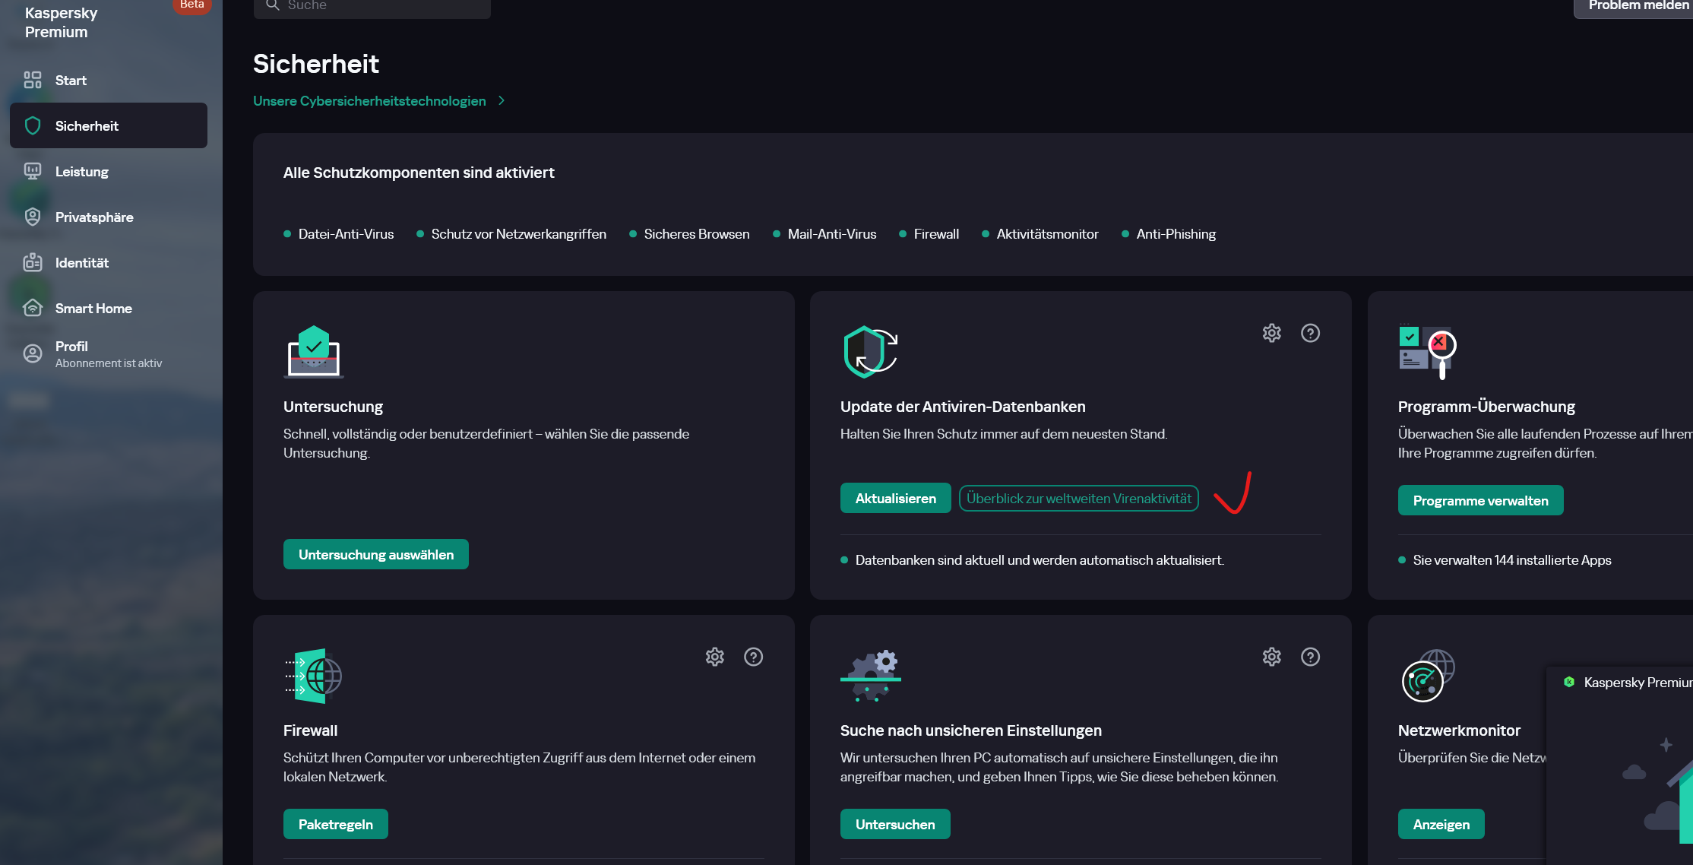Click the Start grid icon
1693x865 pixels.
coord(33,80)
